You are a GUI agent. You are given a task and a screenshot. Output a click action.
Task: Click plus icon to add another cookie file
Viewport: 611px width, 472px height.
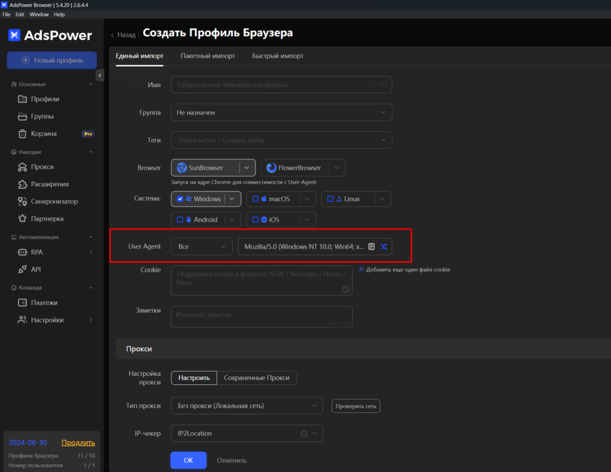coord(361,270)
